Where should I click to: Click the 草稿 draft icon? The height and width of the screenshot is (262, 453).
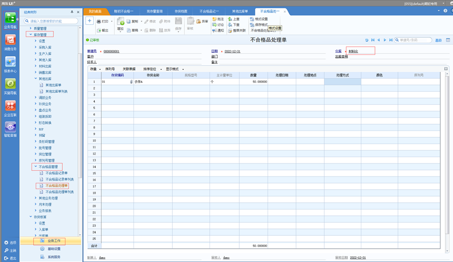(x=128, y=30)
